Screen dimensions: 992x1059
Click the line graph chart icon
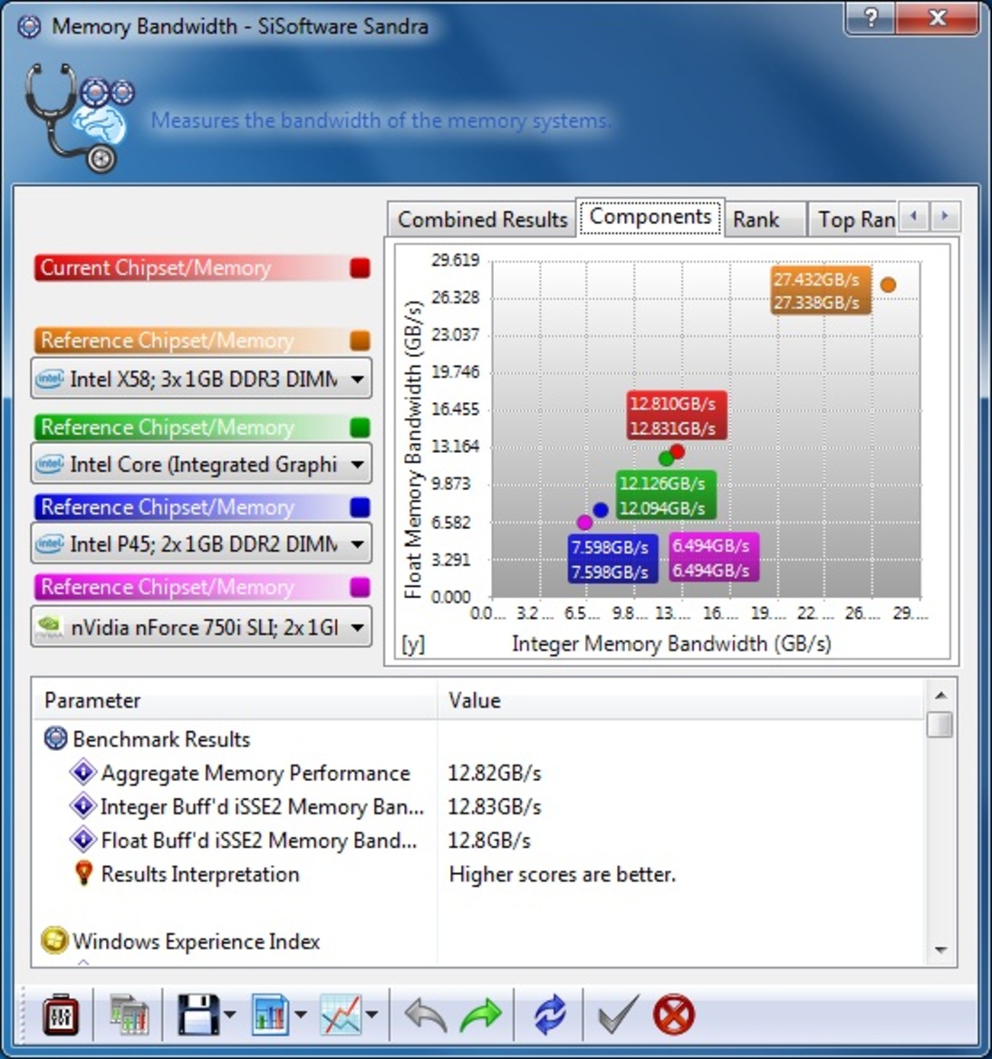(341, 1015)
